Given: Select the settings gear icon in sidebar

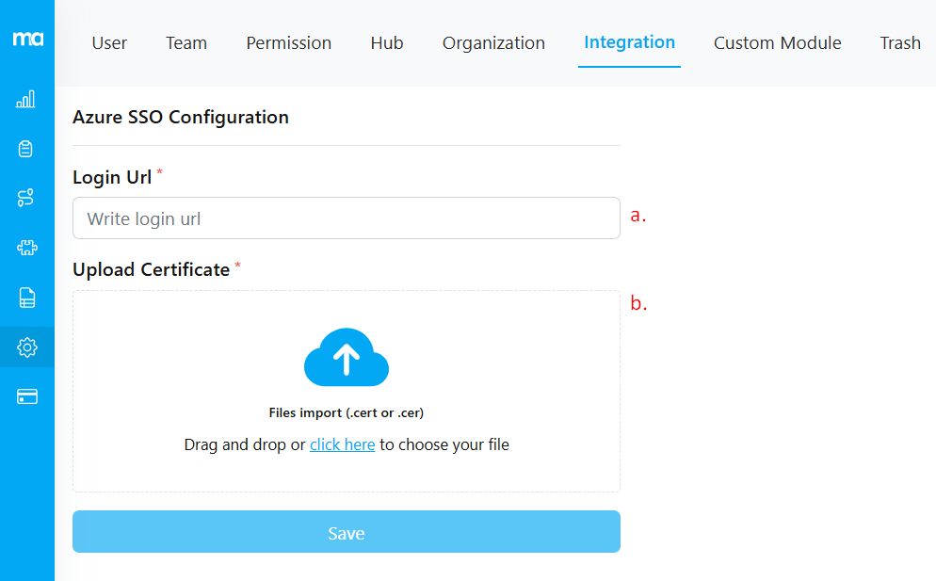Looking at the screenshot, I should point(27,347).
